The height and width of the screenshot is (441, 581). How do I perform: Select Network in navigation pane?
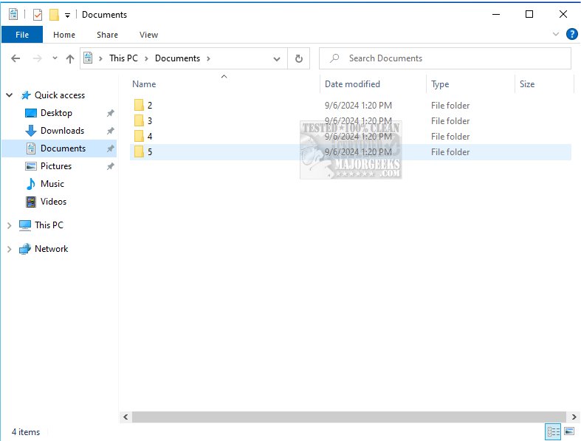pyautogui.click(x=51, y=249)
